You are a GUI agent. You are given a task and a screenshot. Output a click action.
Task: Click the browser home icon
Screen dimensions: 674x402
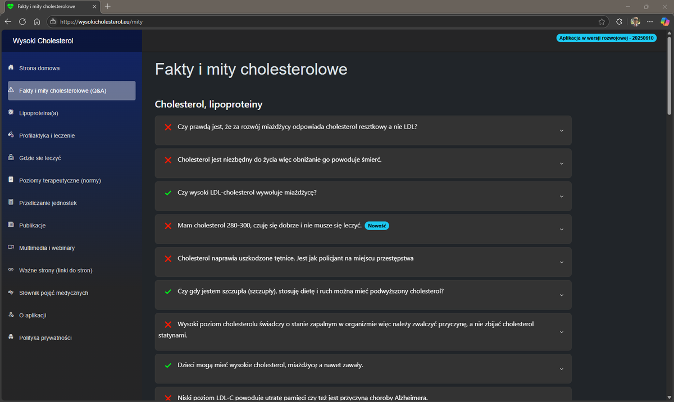click(x=37, y=22)
